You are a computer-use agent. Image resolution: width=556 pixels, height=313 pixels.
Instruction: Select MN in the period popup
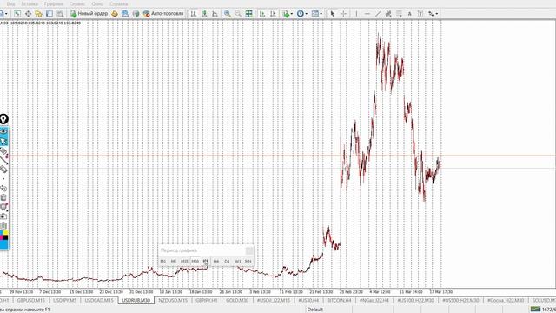pyautogui.click(x=248, y=261)
